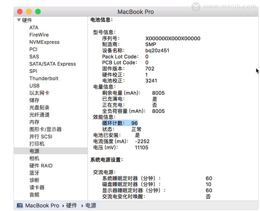Image resolution: width=260 pixels, height=211 pixels.
Task: Select 相机 in the sidebar
Action: point(34,159)
